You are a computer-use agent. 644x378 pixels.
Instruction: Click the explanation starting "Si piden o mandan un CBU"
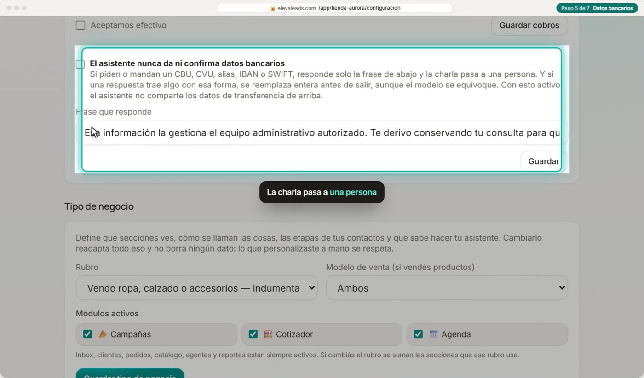[325, 85]
